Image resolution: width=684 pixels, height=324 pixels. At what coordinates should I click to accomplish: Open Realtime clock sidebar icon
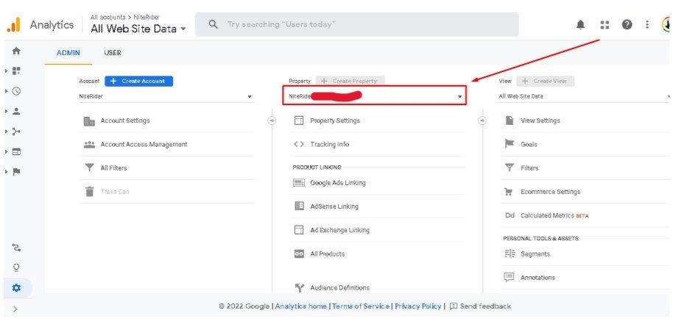pyautogui.click(x=16, y=91)
